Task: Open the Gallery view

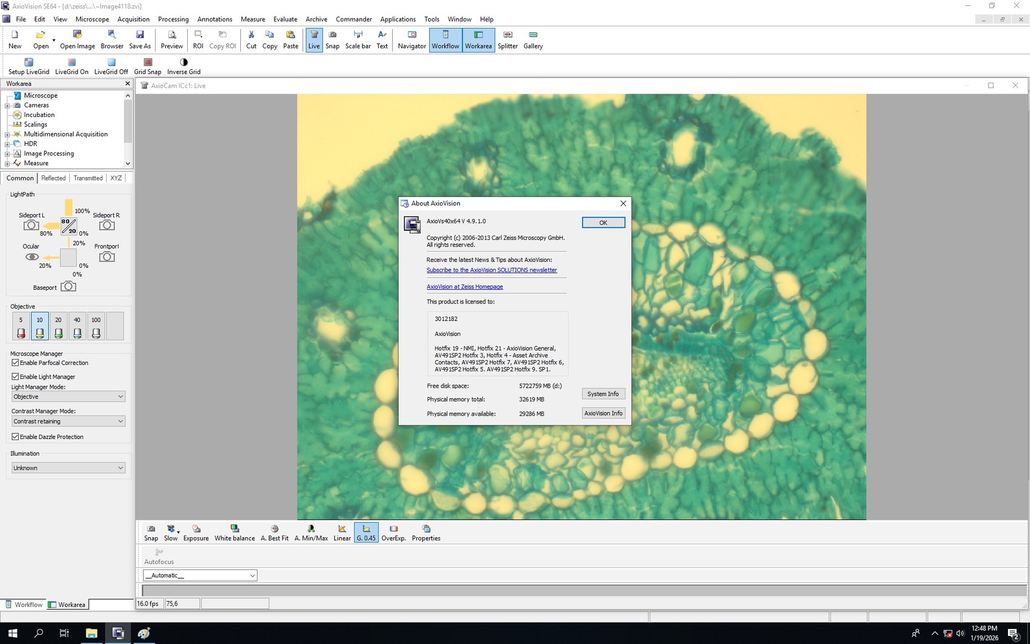Action: pyautogui.click(x=532, y=39)
